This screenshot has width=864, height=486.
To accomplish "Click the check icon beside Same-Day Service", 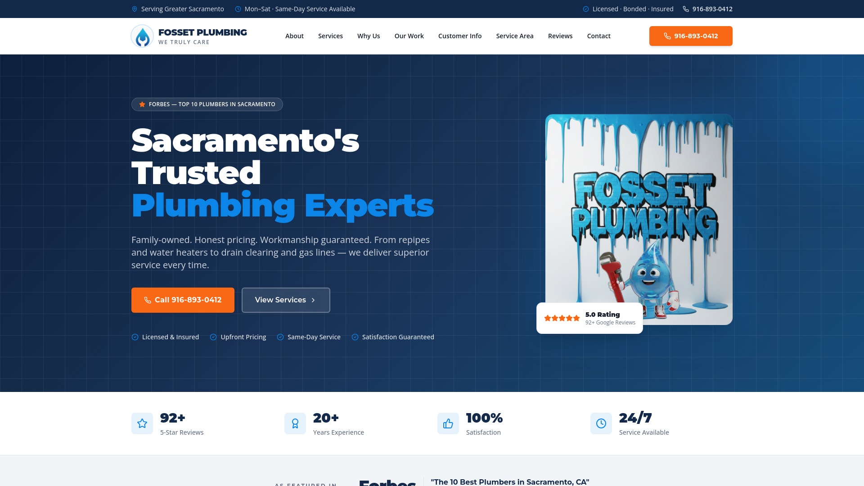I will pyautogui.click(x=280, y=337).
